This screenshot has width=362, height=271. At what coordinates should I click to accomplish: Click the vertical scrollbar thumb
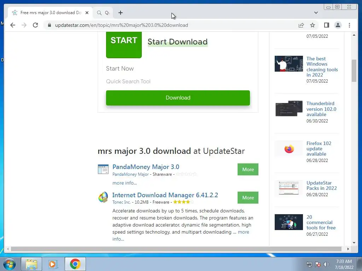[x=354, y=71]
